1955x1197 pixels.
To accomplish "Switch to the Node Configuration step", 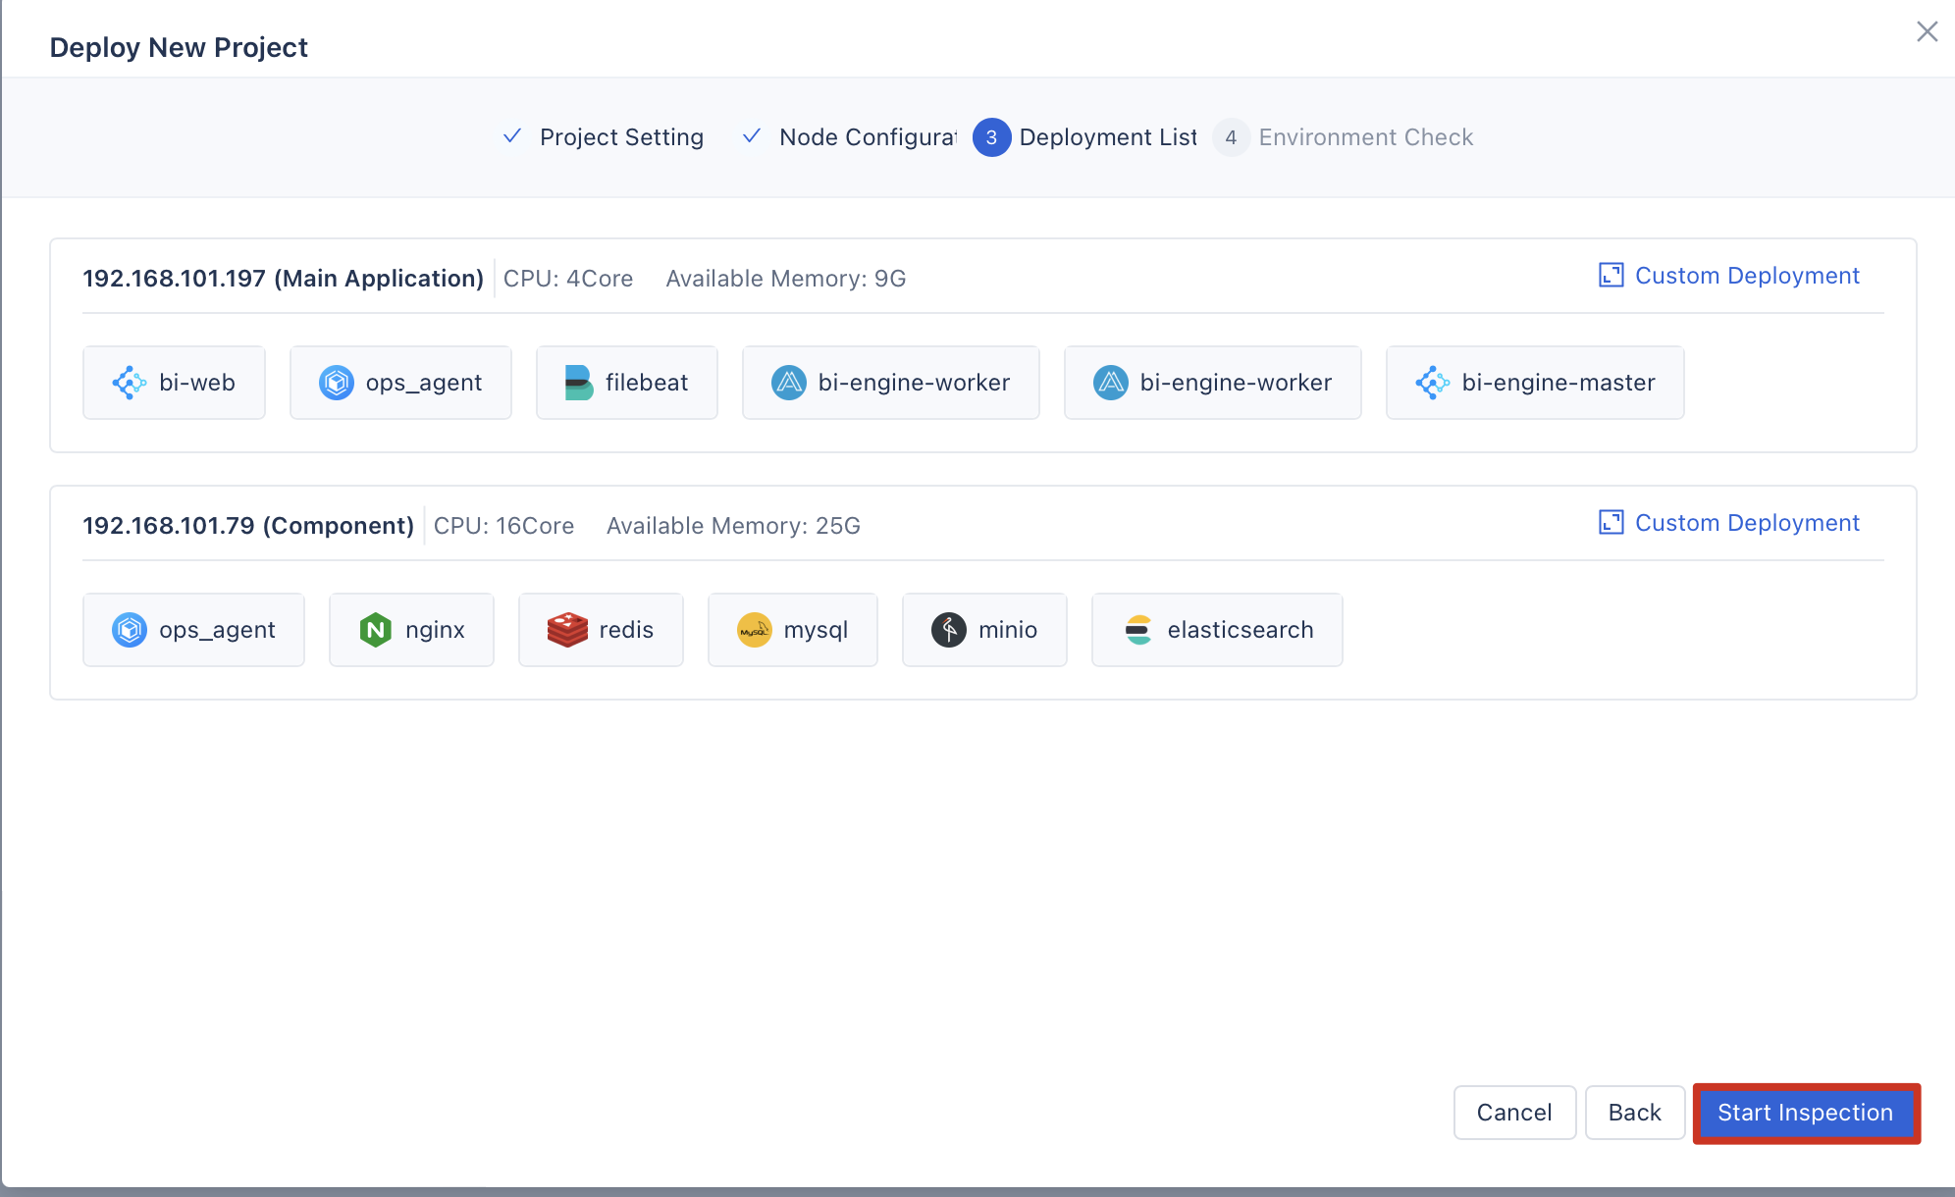I will pos(864,137).
